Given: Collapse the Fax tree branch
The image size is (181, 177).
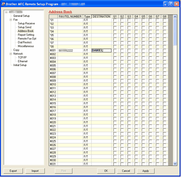Looking at the screenshot, I should 11,20.
